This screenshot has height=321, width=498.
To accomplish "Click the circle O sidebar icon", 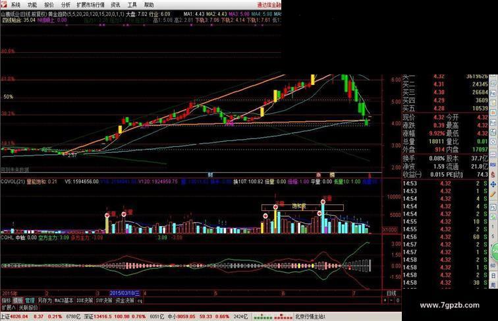I will pyautogui.click(x=493, y=142).
